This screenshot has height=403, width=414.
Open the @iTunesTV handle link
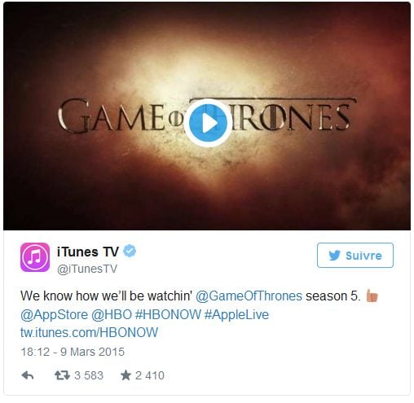(x=87, y=269)
